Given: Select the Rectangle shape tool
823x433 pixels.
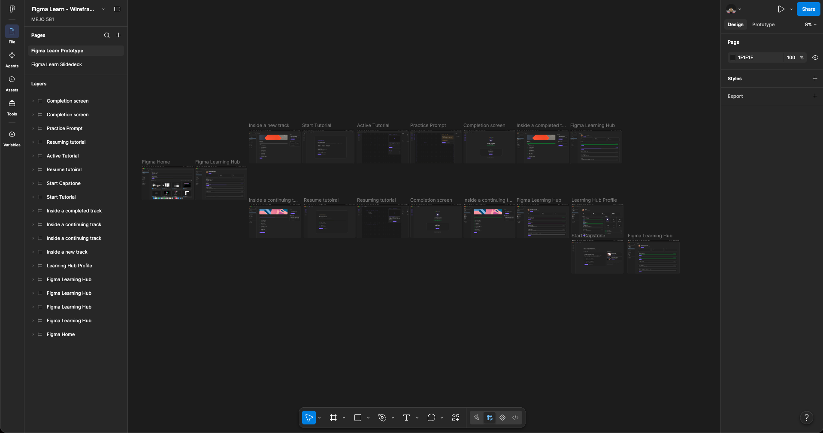Looking at the screenshot, I should click(x=358, y=418).
